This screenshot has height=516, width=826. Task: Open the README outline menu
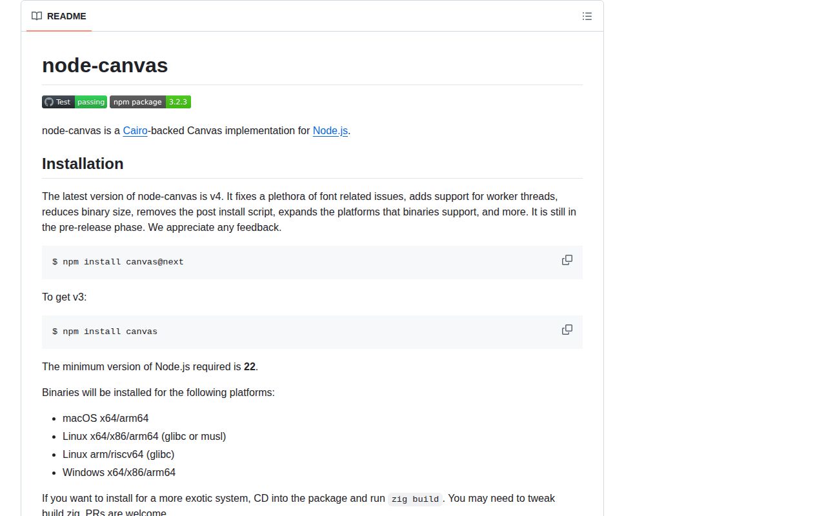tap(587, 16)
